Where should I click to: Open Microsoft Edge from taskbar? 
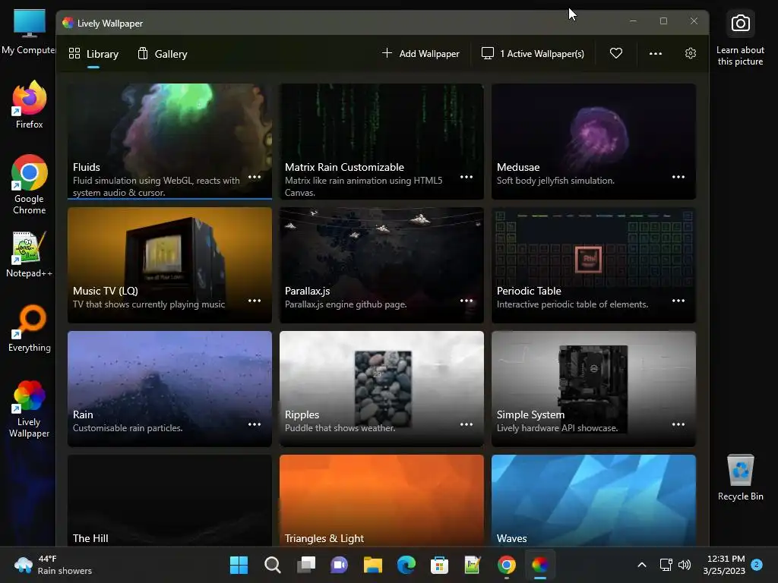tap(406, 565)
